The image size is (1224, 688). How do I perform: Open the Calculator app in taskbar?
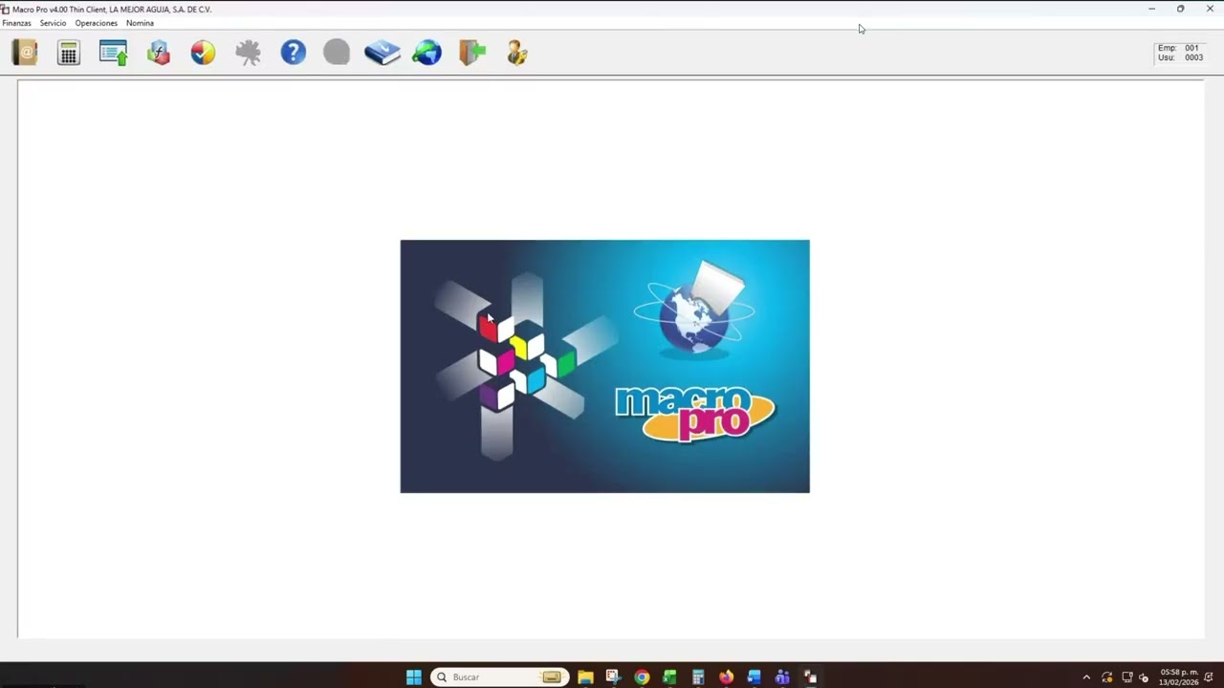[698, 677]
